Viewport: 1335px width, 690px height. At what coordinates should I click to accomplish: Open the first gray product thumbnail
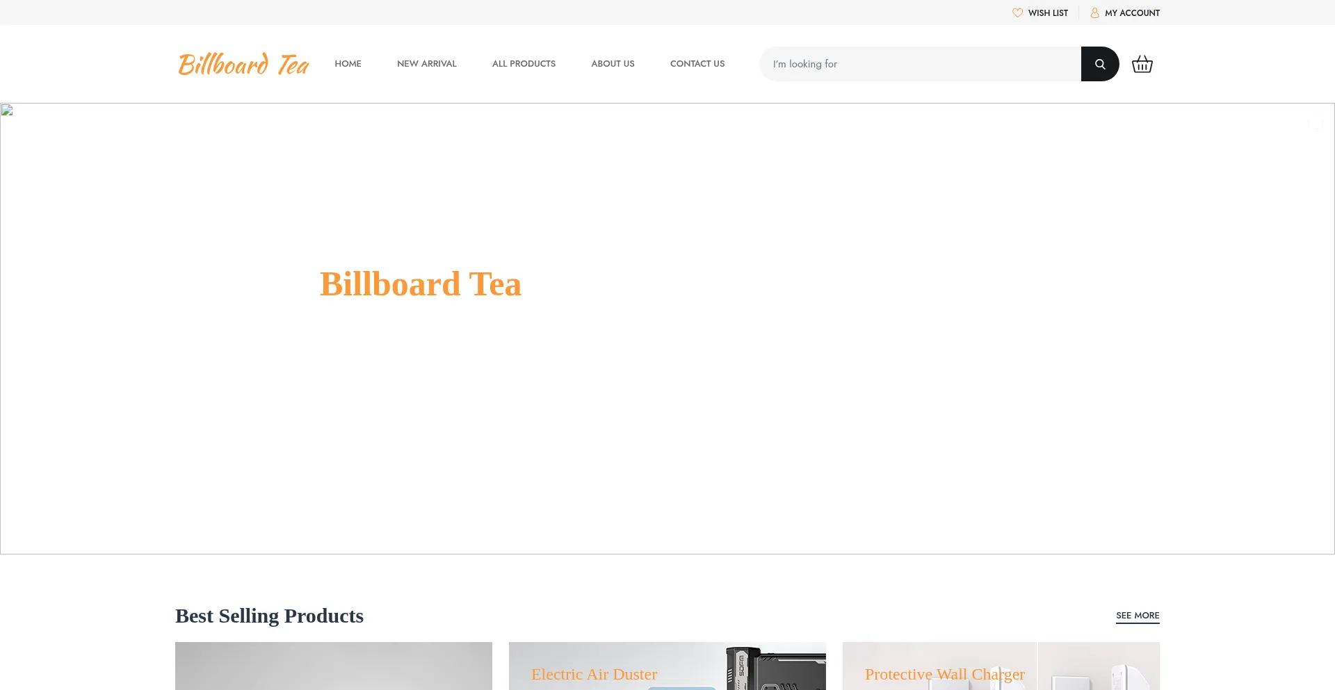(x=333, y=666)
